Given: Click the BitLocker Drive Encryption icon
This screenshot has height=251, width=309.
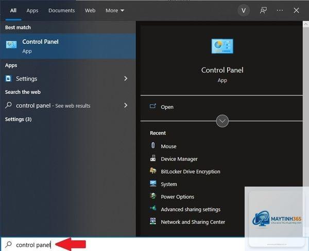Looking at the screenshot, I should coord(153,171).
